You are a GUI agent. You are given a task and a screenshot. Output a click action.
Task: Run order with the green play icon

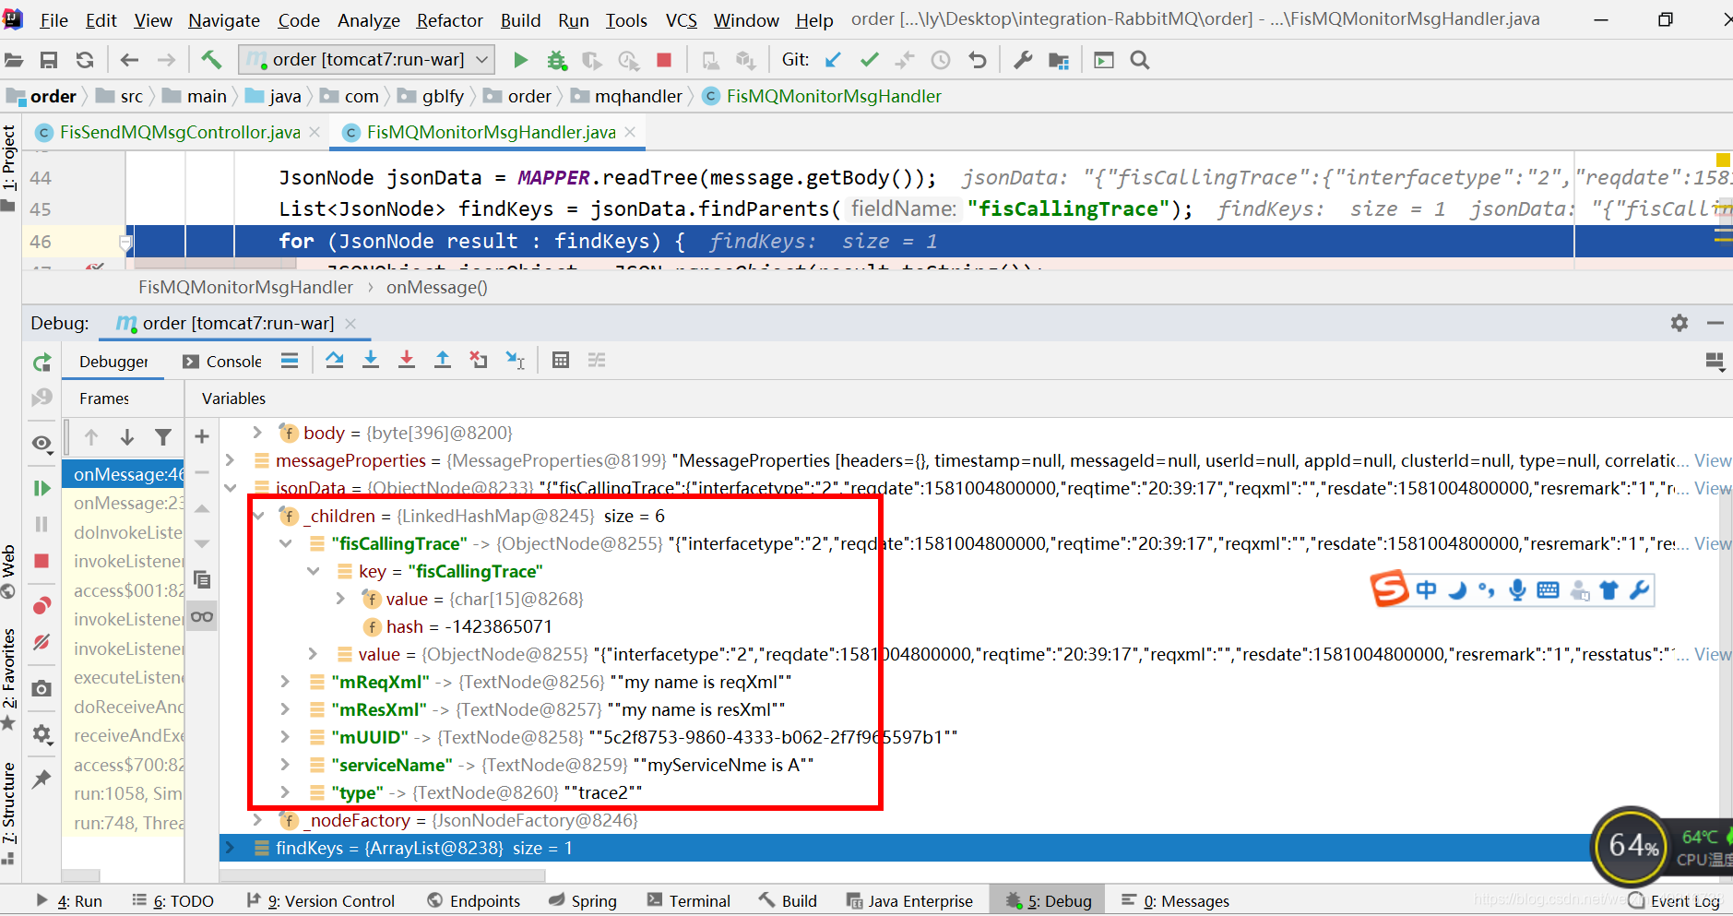(x=520, y=60)
